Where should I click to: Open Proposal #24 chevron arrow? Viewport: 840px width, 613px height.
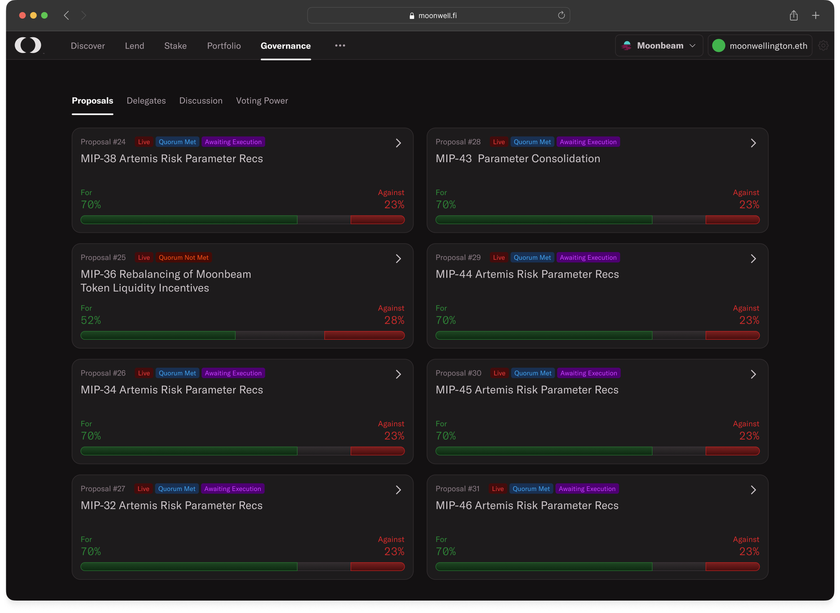(398, 143)
